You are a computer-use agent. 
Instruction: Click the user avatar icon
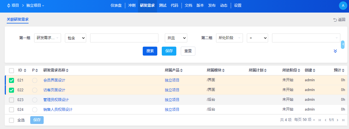343,6
